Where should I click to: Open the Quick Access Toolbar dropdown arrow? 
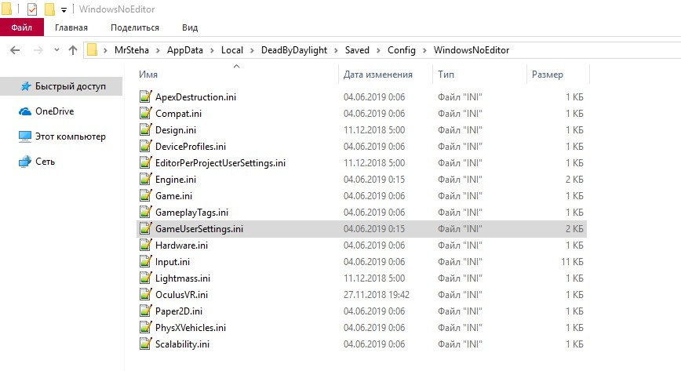pos(64,10)
